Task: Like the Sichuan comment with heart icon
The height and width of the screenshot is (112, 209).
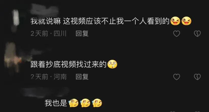Action: tap(177, 34)
